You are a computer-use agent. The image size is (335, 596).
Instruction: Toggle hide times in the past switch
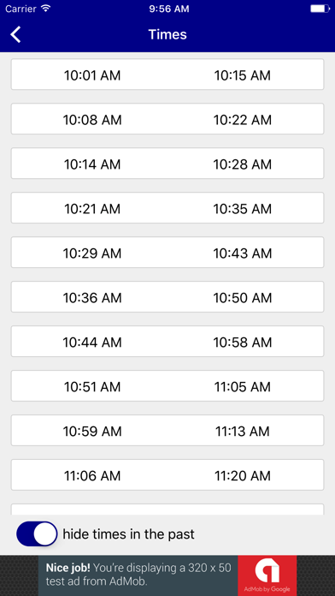tap(37, 534)
